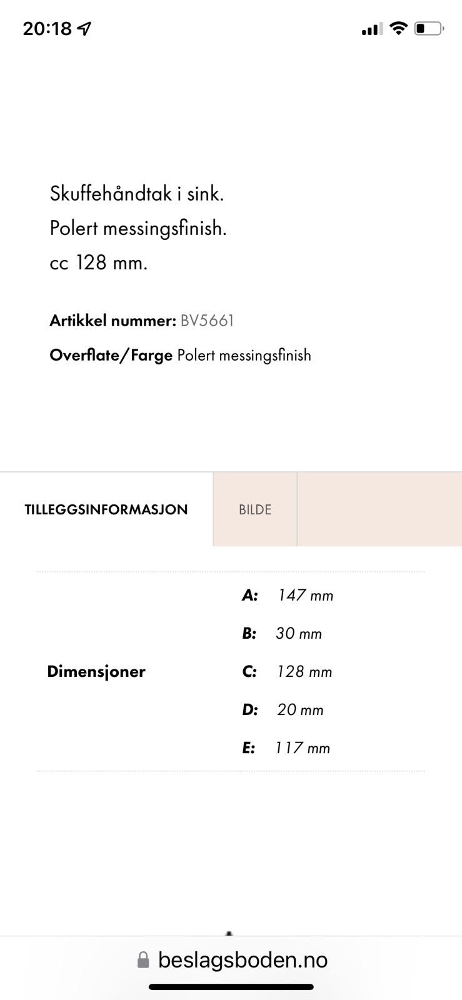
Task: Tap the cellular signal strength icon
Action: (371, 29)
